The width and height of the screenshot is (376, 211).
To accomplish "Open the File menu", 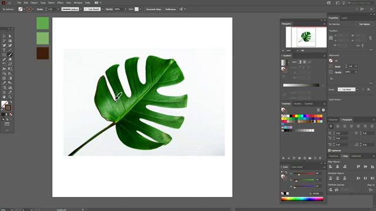I will [19, 2].
